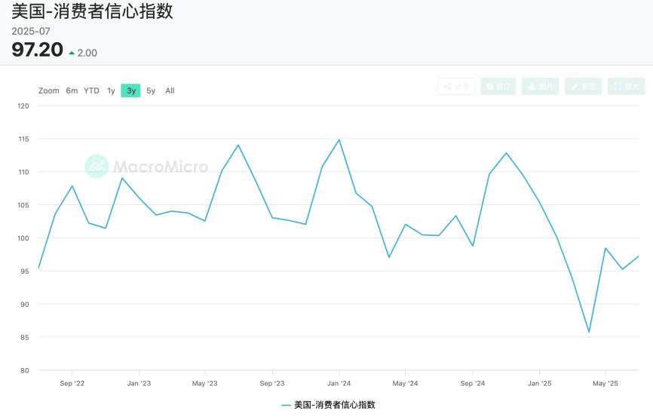The height and width of the screenshot is (420, 653).
Task: Click the share button with share icon
Action: coord(456,86)
